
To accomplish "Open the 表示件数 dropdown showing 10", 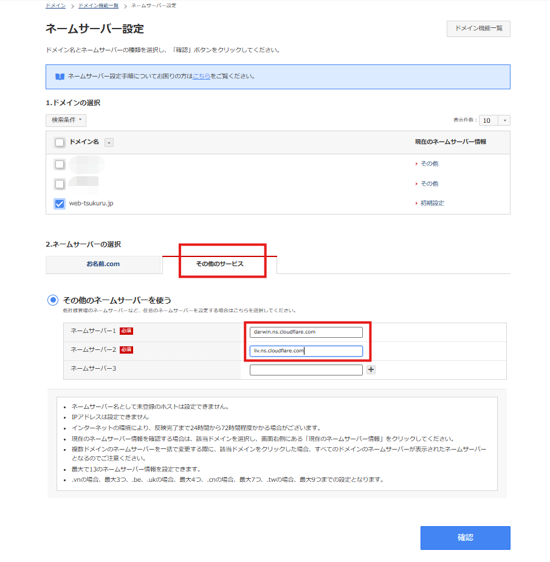I will 493,120.
